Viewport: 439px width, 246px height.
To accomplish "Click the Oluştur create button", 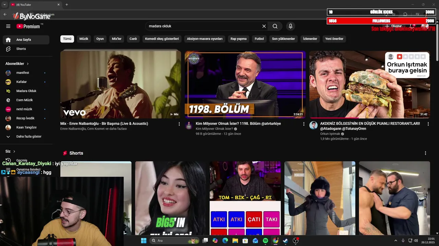I will (x=393, y=26).
